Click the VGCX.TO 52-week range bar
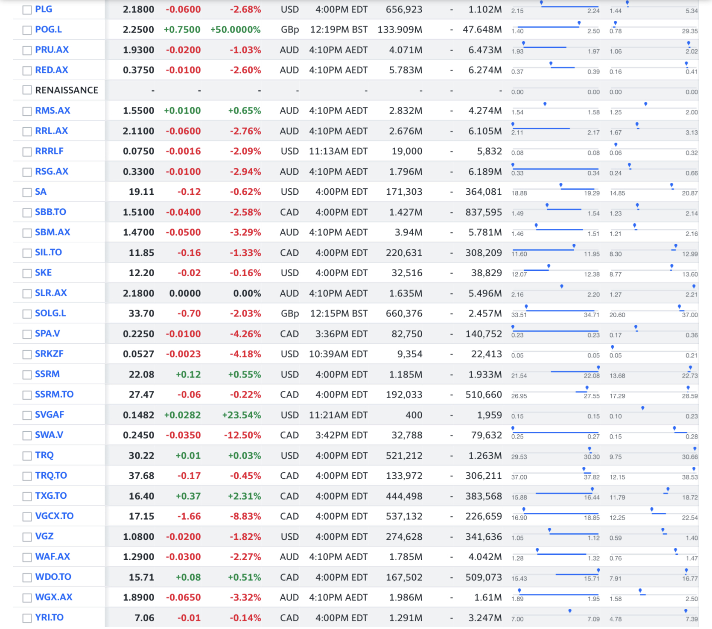712x629 pixels. [654, 513]
